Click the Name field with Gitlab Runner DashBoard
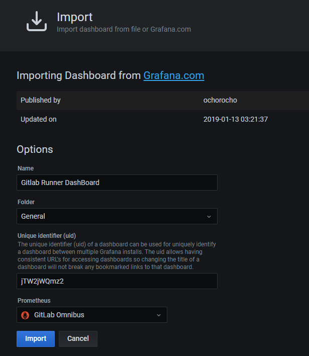The height and width of the screenshot is (356, 309). click(x=117, y=183)
